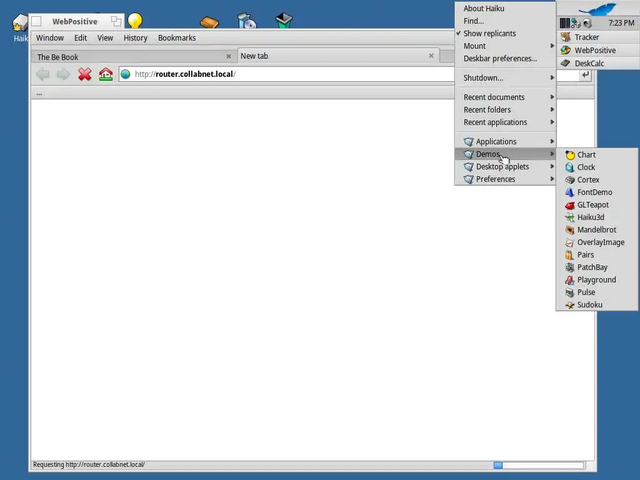The height and width of the screenshot is (480, 640).
Task: Choose Find... from Deskbar menu
Action: pos(505,21)
